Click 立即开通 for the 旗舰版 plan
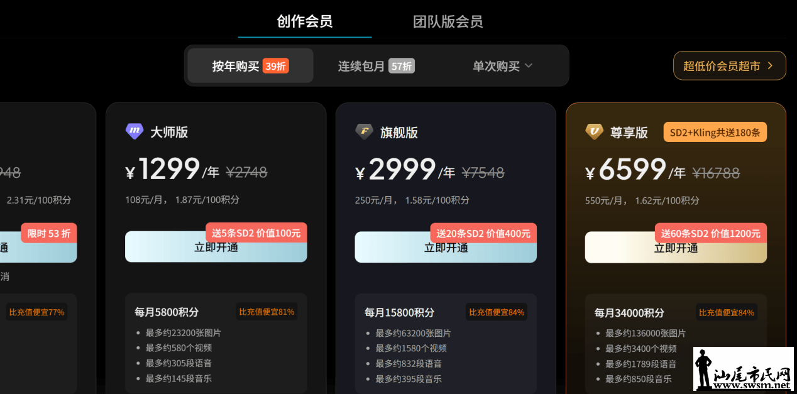The width and height of the screenshot is (797, 394). click(446, 247)
